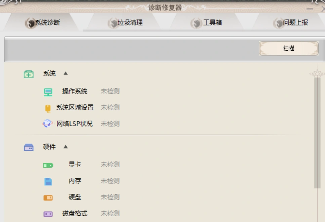Click the vertical scrollbar thumb
This screenshot has width=325, height=222.
(x=317, y=132)
